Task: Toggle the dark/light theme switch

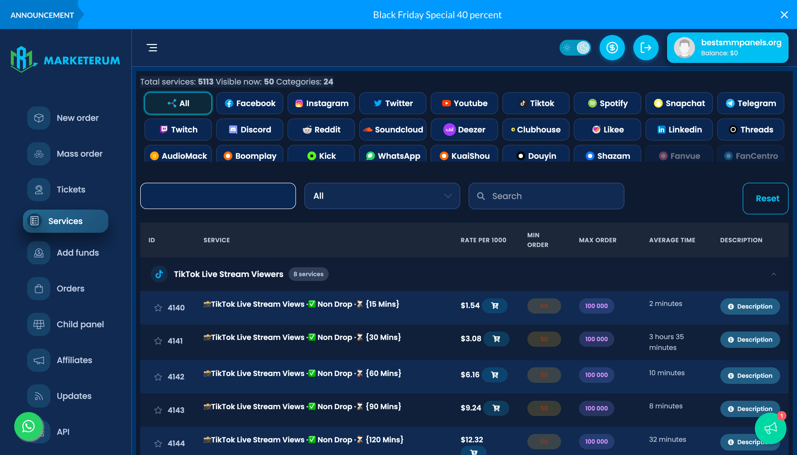Action: pos(575,47)
